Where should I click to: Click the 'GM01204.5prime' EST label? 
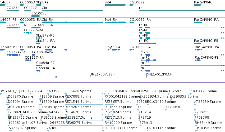[21, 107]
